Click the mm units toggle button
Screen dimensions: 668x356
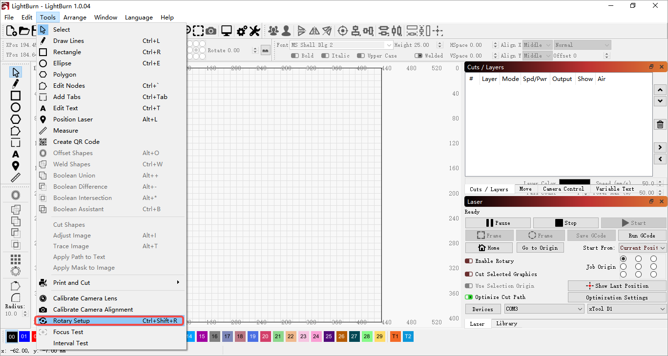(x=265, y=50)
